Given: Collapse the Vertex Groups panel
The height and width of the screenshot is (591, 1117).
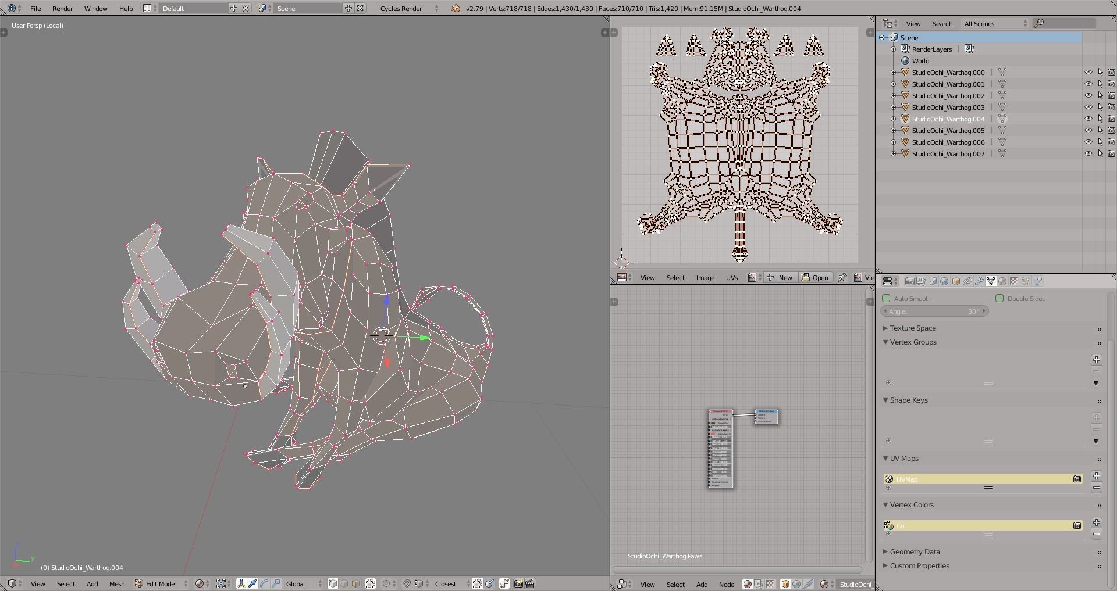Looking at the screenshot, I should click(885, 342).
